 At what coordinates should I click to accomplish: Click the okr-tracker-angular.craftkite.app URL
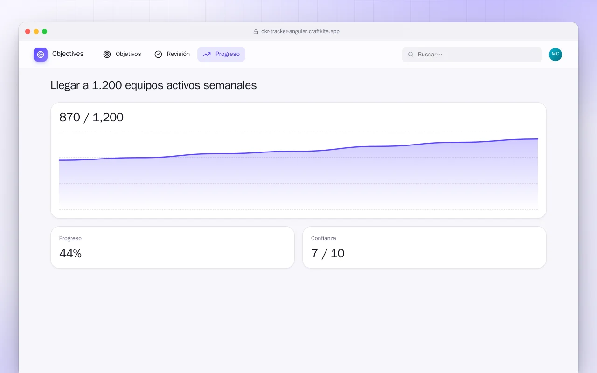300,32
